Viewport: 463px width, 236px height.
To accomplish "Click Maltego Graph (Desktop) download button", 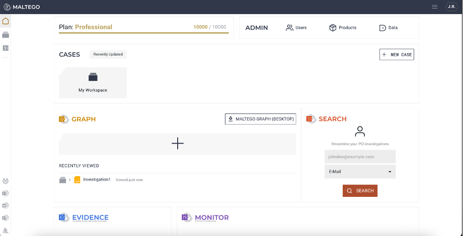I will (x=261, y=119).
